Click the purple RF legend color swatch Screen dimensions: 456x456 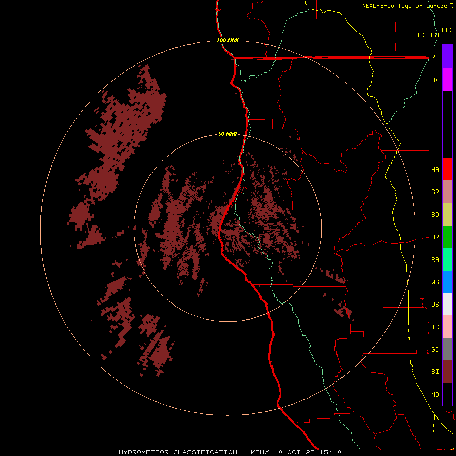[447, 57]
